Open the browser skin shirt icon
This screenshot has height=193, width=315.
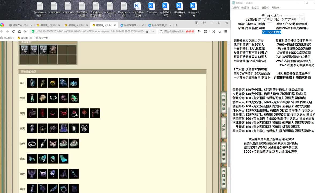(x=204, y=23)
